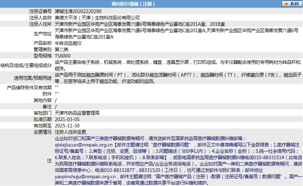Click approving department 天津市药品监督管理局
The width and height of the screenshot is (303, 186).
pyautogui.click(x=77, y=113)
